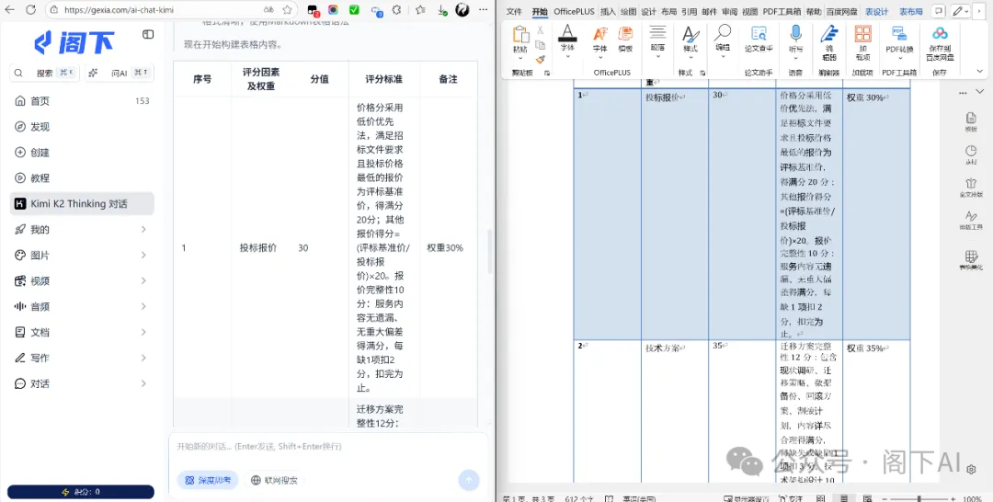Open the Word 文件 menu
This screenshot has width=993, height=502.
514,11
